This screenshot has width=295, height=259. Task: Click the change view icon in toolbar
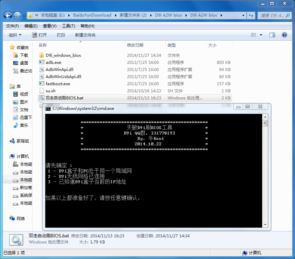253,35
